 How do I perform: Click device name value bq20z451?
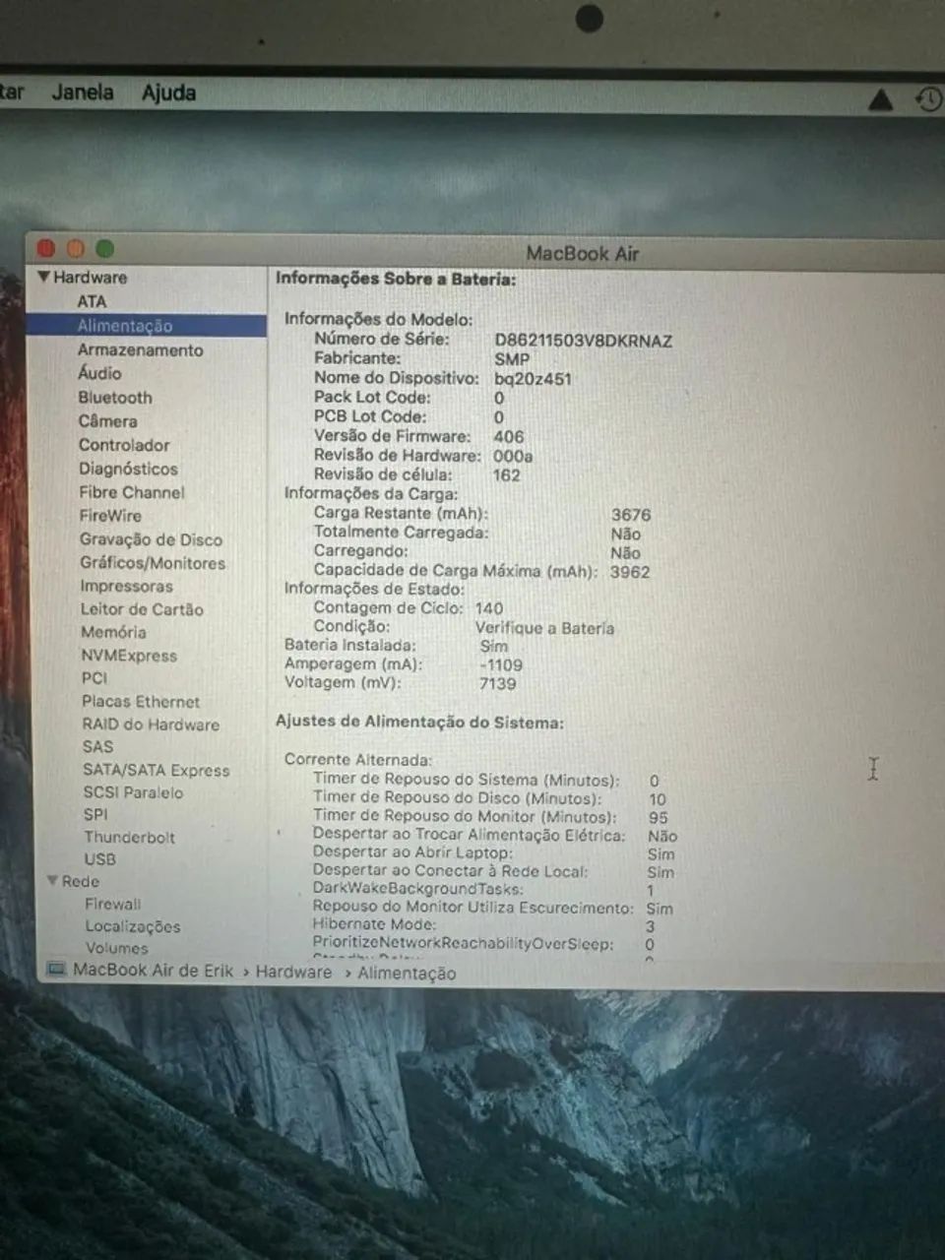pyautogui.click(x=533, y=379)
